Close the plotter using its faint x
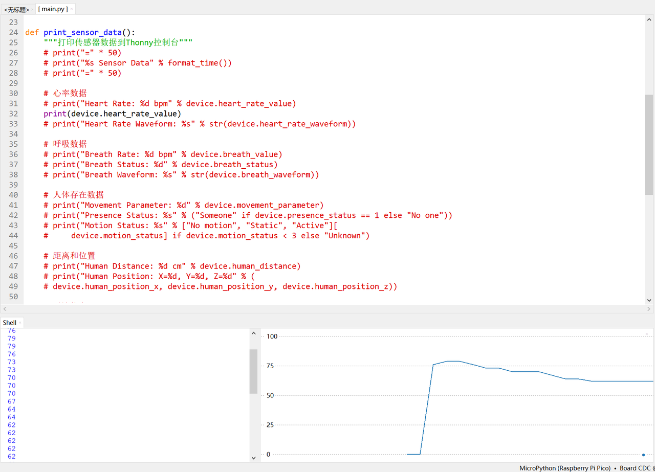Viewport: 655px width, 472px height. pyautogui.click(x=646, y=334)
